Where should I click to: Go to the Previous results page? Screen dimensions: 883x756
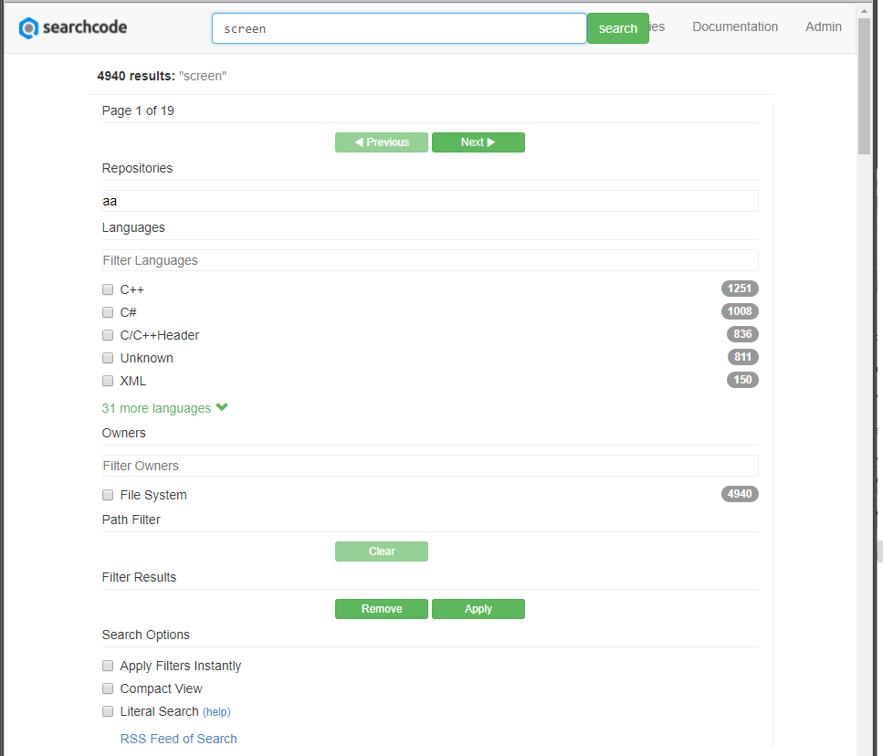(382, 142)
